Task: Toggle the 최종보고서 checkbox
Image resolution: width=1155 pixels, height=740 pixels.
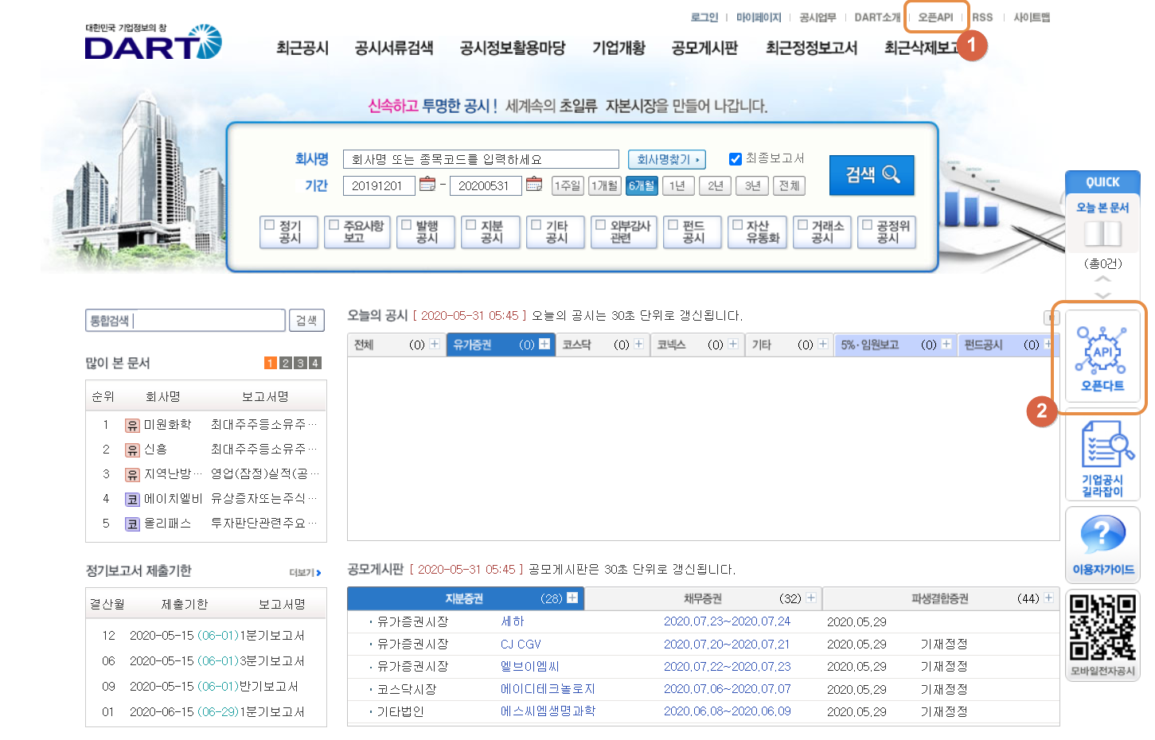Action: pos(736,159)
